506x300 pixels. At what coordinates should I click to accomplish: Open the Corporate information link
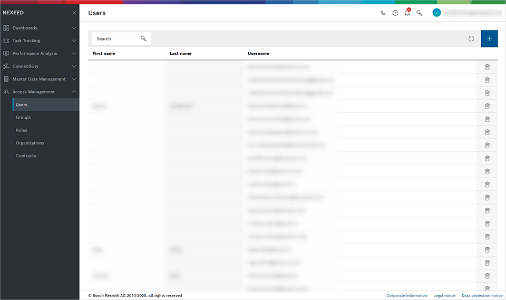[406, 295]
